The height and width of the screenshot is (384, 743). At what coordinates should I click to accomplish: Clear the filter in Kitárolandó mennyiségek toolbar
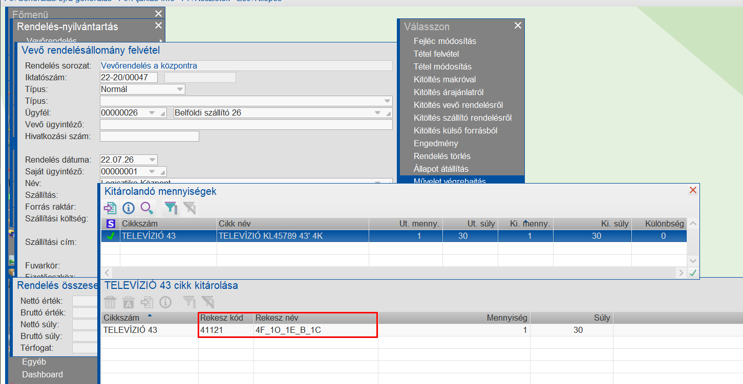click(189, 208)
